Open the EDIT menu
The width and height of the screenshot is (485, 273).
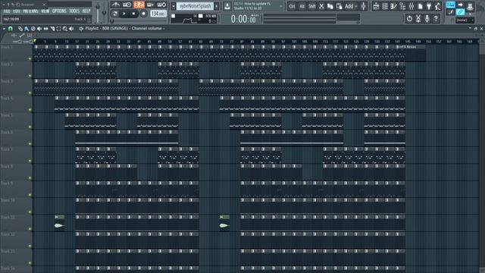[17, 11]
